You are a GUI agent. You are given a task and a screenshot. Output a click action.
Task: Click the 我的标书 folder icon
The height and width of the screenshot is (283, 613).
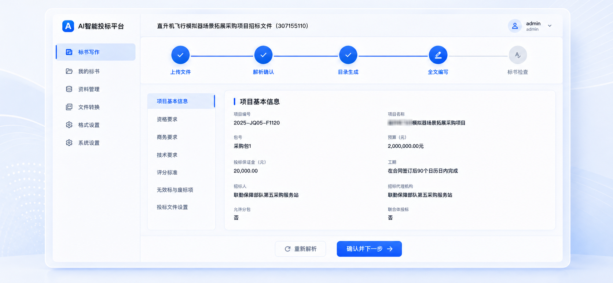tap(69, 71)
